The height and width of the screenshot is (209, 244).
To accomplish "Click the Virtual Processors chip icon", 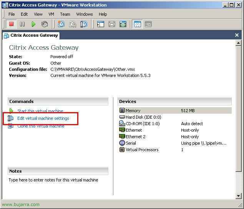I will (122, 149).
